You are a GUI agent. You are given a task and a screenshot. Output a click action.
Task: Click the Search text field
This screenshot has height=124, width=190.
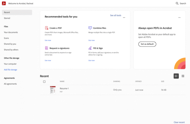click(183, 3)
